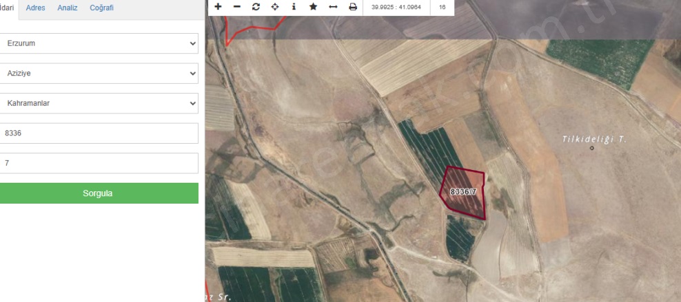The width and height of the screenshot is (681, 302).
Task: Click the highlighted parcel 8336/7 on map
Action: tap(463, 193)
